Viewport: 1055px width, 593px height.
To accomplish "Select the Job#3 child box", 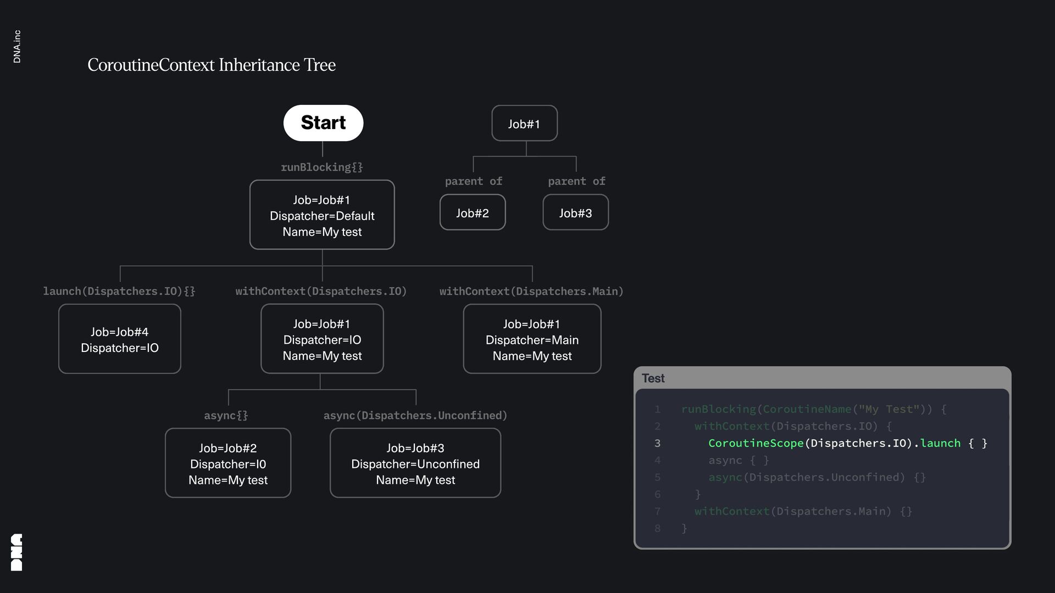I will coord(575,212).
